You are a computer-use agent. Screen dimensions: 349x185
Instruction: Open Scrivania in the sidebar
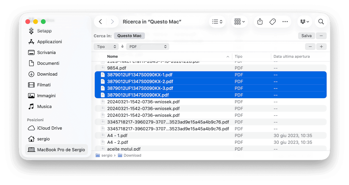[42, 52]
